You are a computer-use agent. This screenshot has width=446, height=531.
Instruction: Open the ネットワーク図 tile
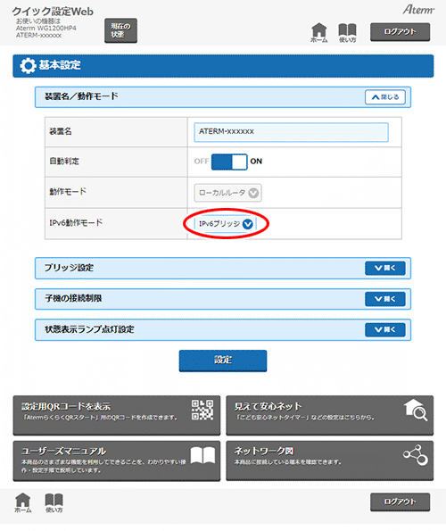[329, 460]
